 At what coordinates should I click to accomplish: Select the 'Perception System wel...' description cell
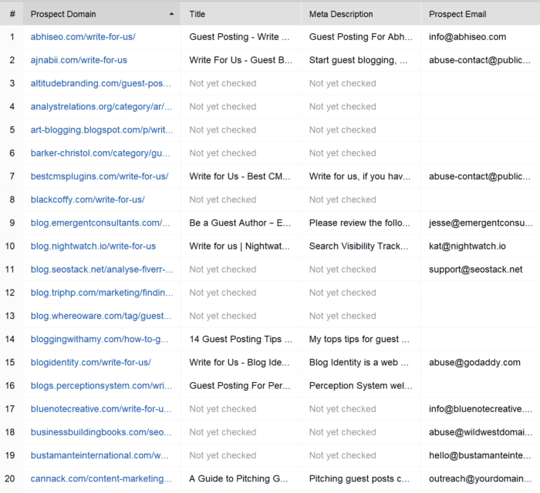(x=360, y=386)
